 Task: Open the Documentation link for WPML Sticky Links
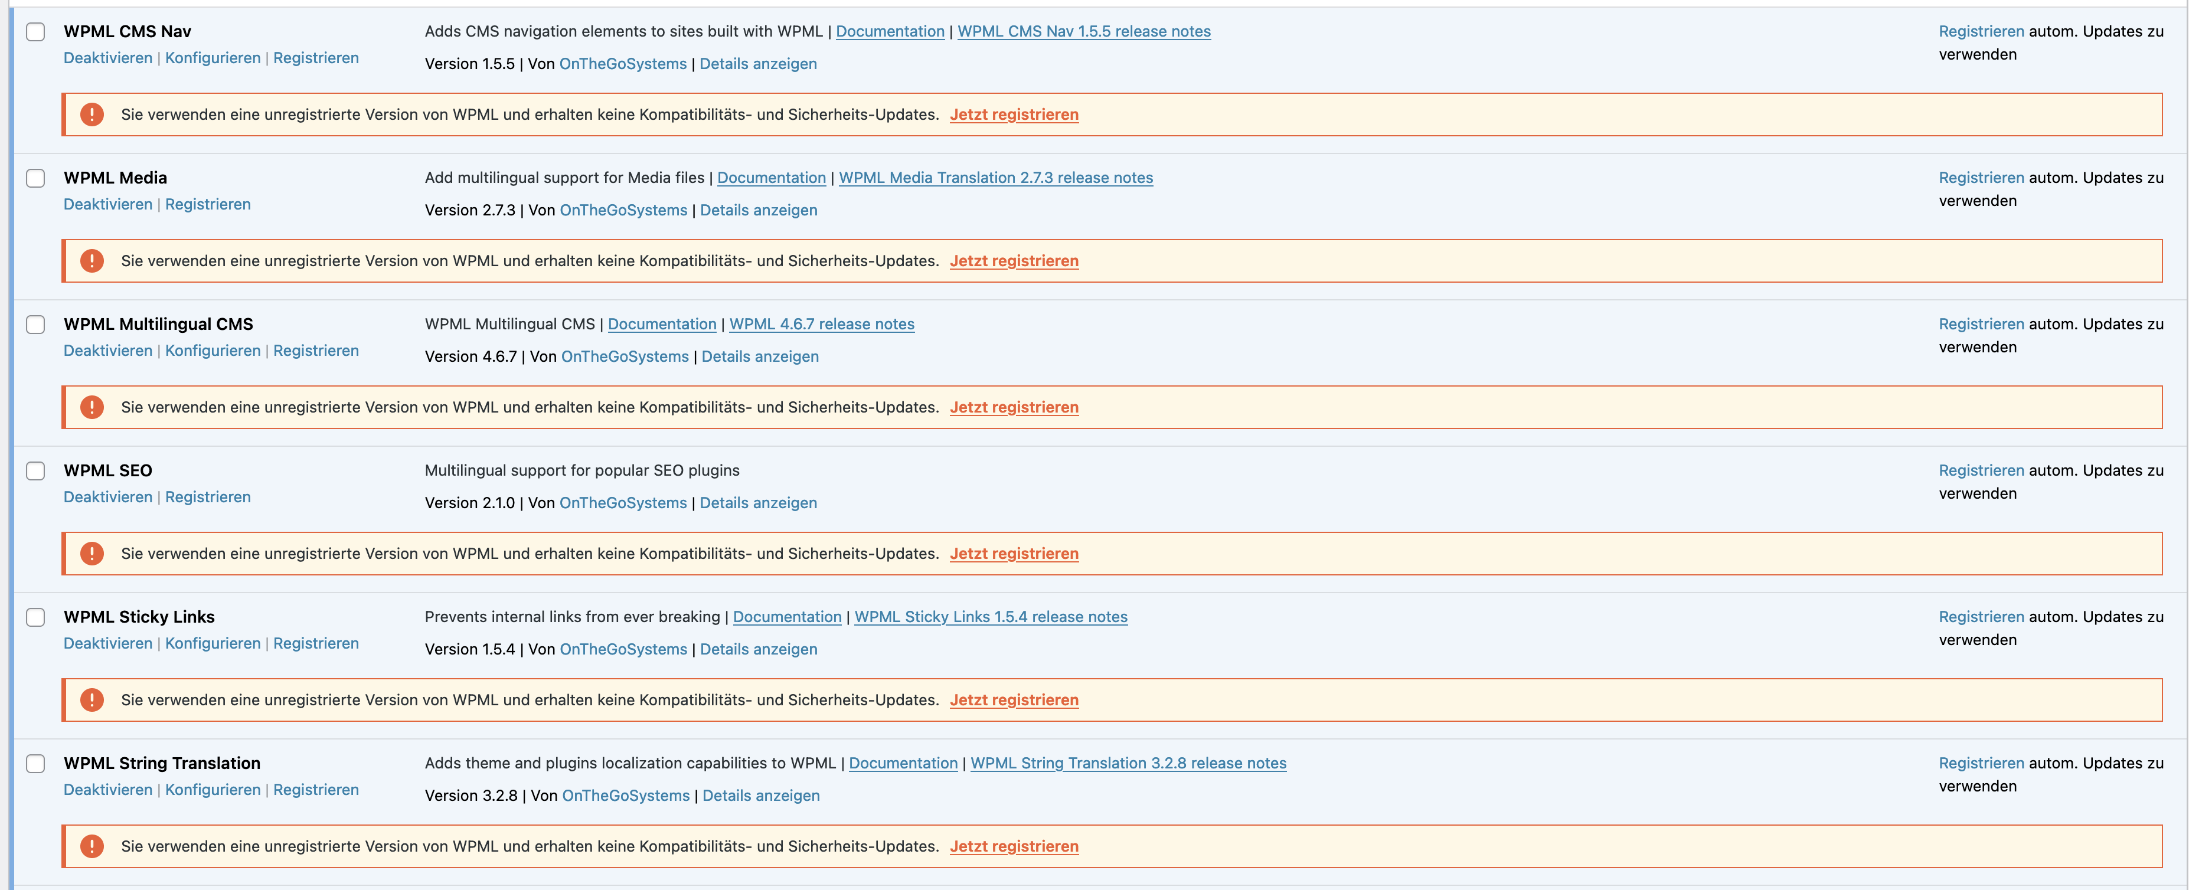pos(787,617)
